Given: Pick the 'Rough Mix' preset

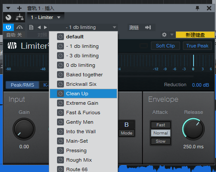Looking at the screenshot, I should pyautogui.click(x=83, y=160).
